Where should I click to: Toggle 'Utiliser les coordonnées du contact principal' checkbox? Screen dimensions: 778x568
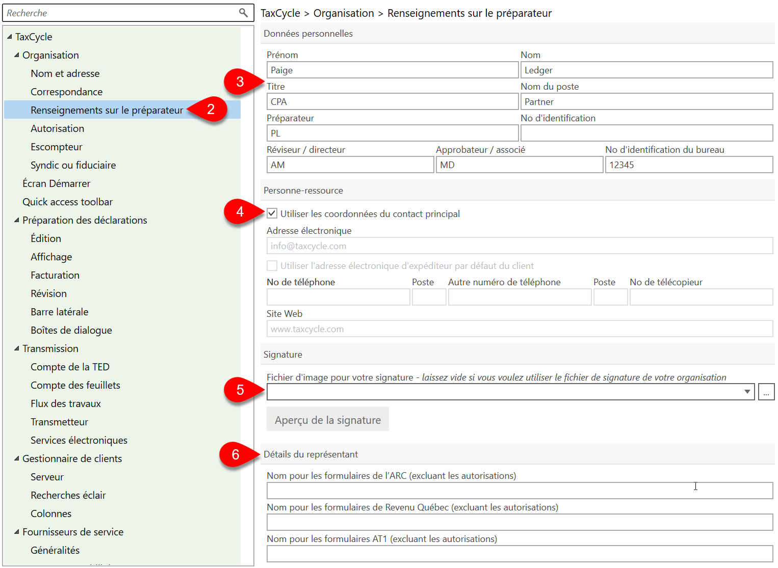click(x=272, y=213)
